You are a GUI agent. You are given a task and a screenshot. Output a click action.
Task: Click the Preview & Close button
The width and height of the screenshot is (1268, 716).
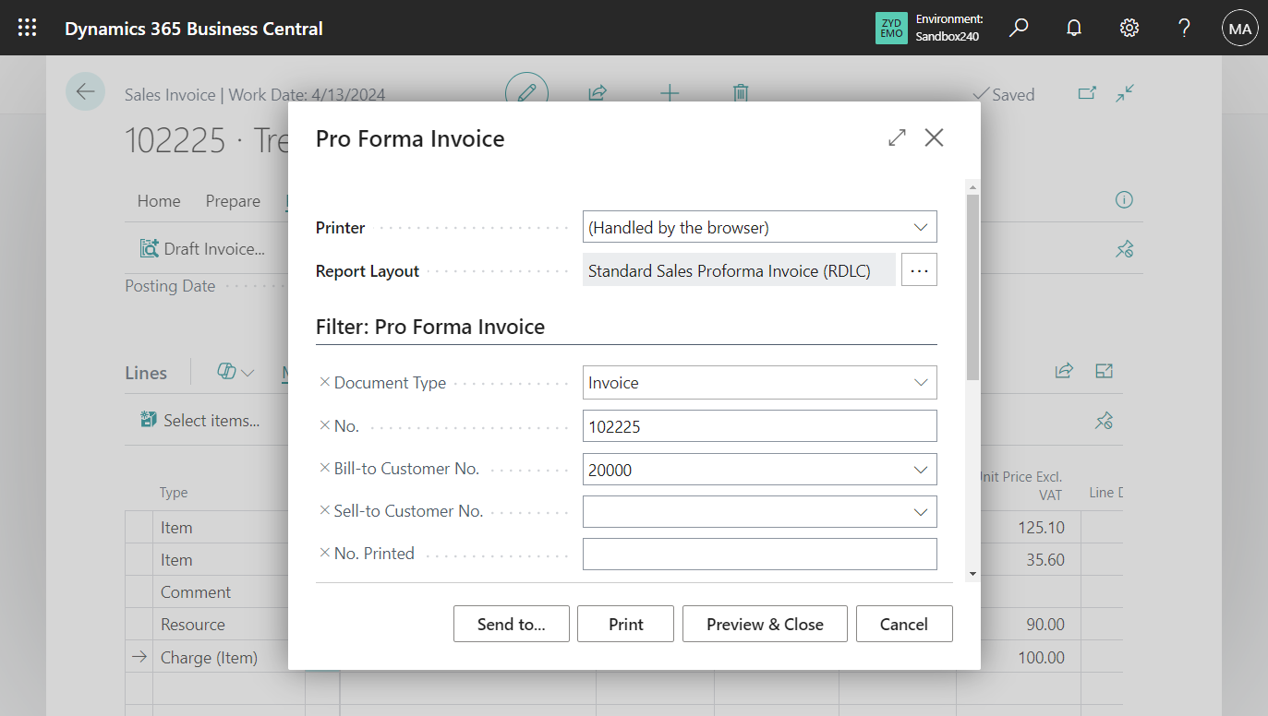pyautogui.click(x=765, y=624)
